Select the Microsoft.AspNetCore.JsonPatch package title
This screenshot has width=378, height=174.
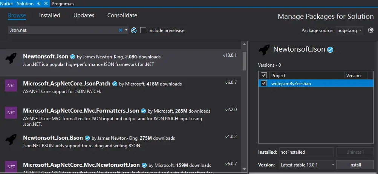(x=67, y=83)
